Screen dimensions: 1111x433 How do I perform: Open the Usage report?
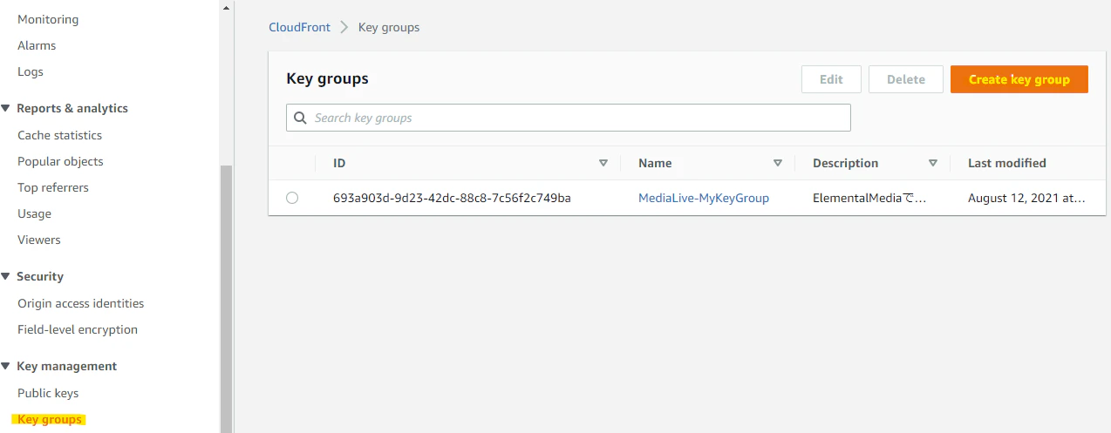pos(34,213)
